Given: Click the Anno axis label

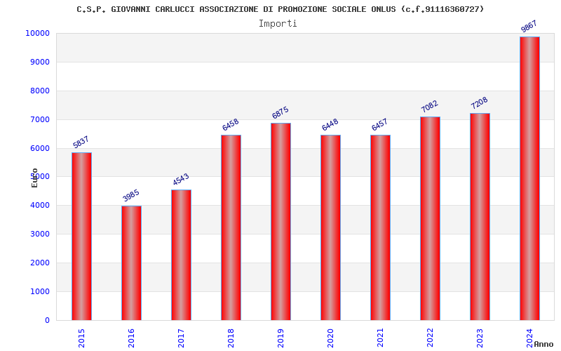Looking at the screenshot, I should [543, 344].
